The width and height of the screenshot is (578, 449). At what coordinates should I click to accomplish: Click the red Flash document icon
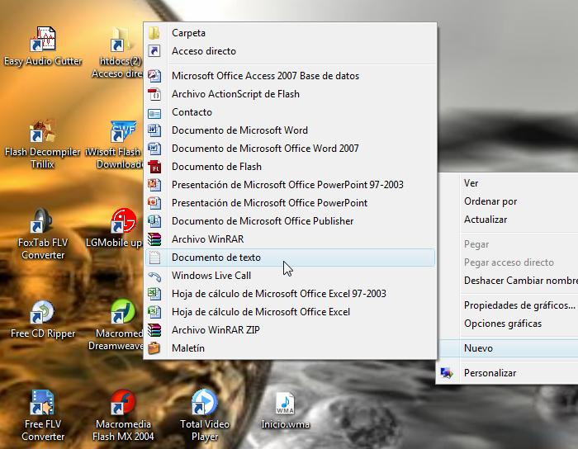(154, 167)
